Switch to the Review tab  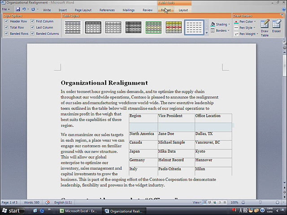(x=148, y=10)
